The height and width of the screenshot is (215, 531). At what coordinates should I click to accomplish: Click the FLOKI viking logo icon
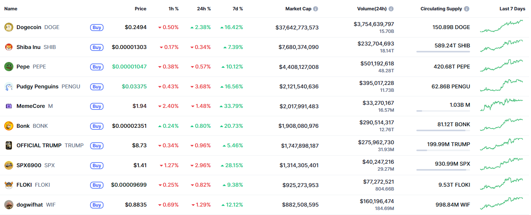[8, 185]
